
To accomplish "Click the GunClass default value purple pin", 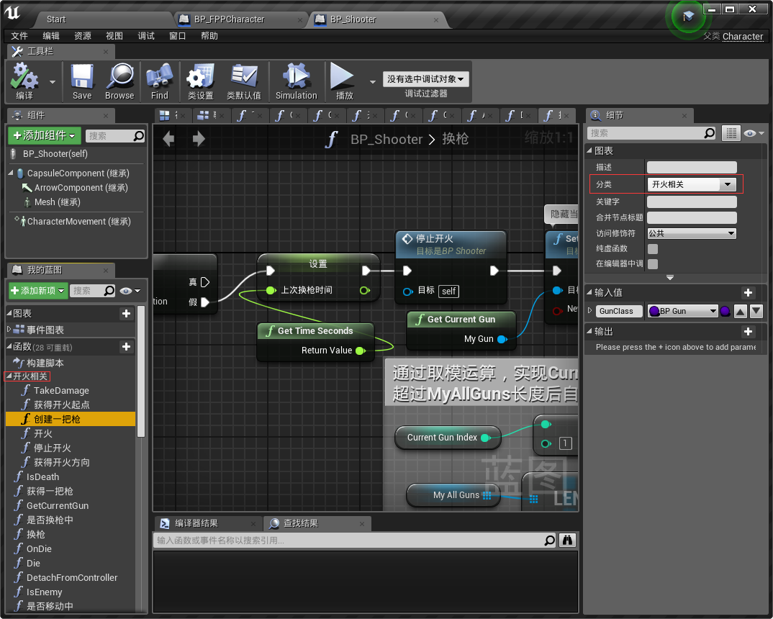I will pyautogui.click(x=725, y=311).
